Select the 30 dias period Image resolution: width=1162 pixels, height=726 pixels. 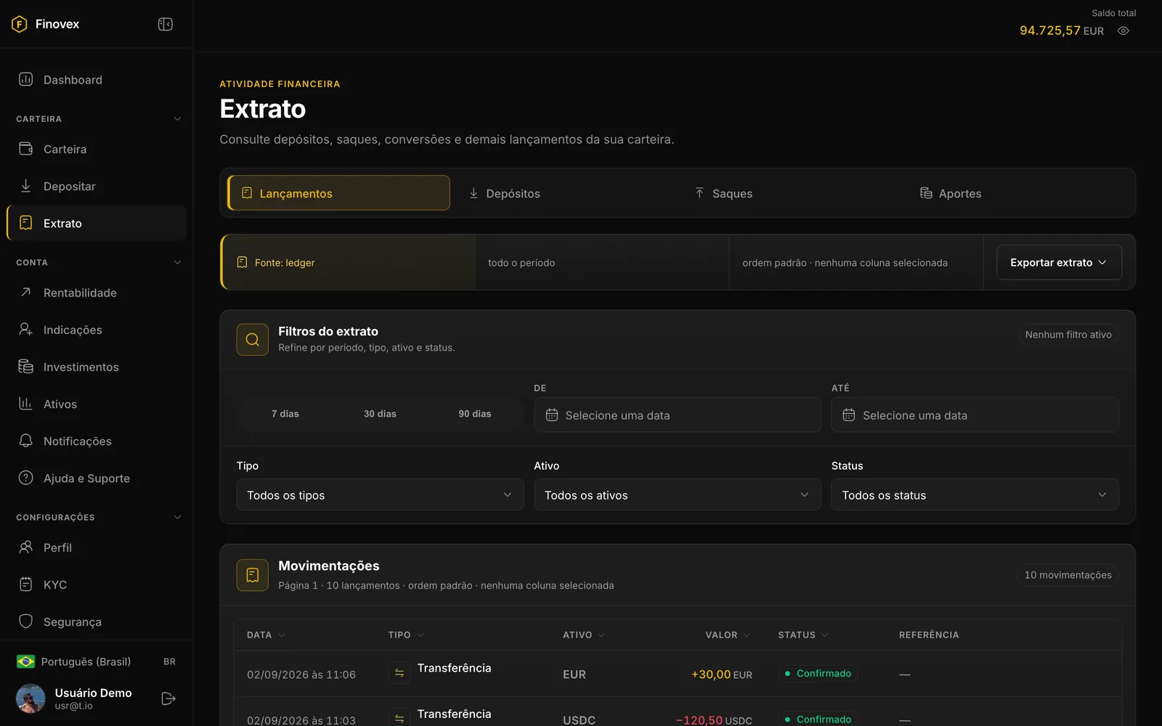[x=380, y=414]
